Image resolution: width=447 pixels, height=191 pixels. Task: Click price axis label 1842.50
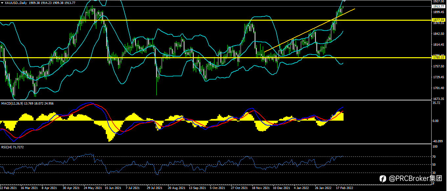click(x=438, y=34)
